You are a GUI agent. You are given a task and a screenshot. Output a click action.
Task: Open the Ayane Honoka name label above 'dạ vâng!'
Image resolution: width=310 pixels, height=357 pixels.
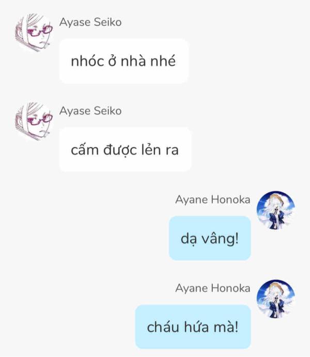tap(213, 199)
